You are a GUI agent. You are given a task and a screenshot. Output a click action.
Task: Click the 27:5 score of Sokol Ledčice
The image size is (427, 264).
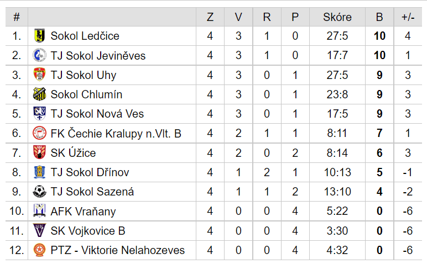[x=337, y=36]
